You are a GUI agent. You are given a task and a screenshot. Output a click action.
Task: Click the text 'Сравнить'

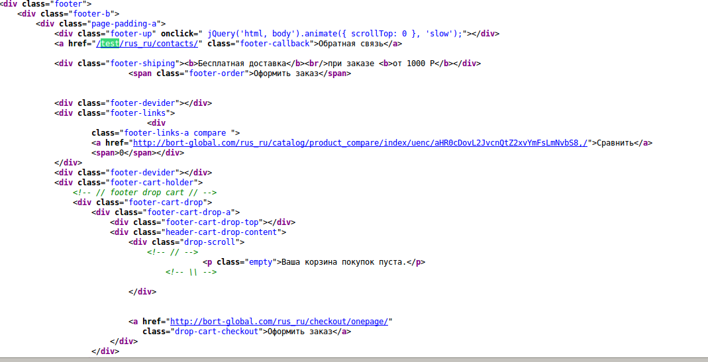coord(615,143)
